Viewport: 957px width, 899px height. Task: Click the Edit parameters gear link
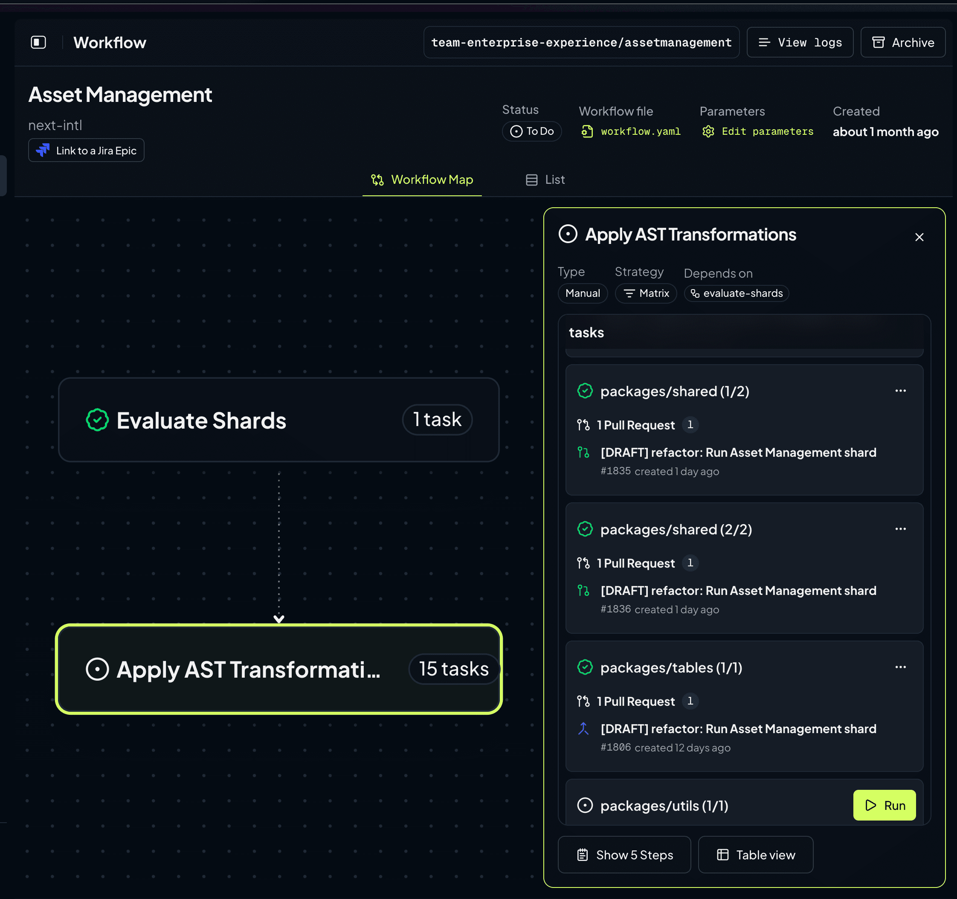click(x=757, y=131)
